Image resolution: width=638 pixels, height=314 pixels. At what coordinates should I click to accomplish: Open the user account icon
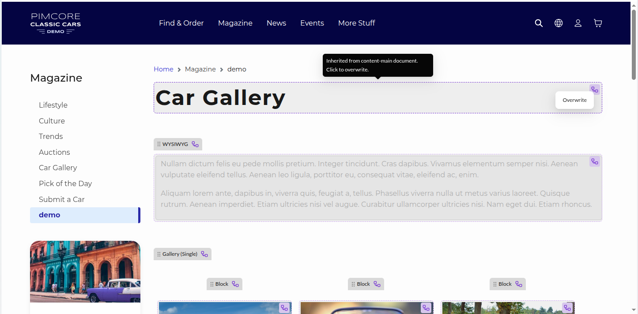click(578, 23)
